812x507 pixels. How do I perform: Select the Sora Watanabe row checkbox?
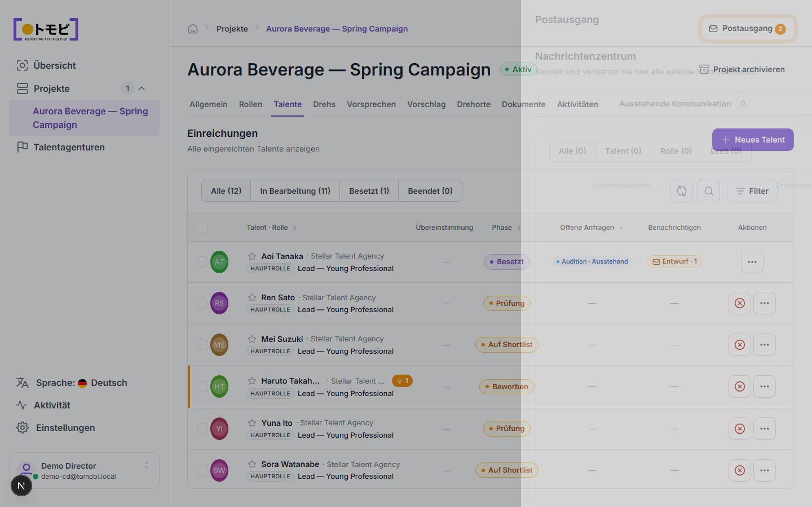coord(202,470)
